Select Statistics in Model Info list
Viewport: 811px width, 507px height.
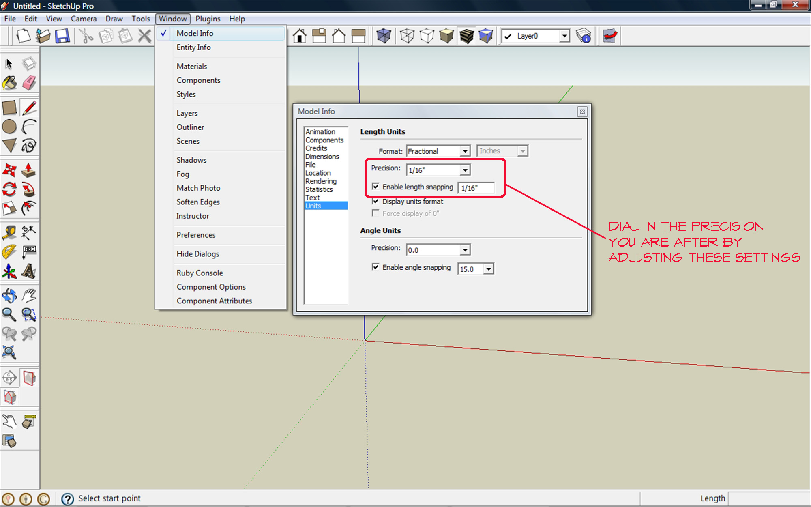pyautogui.click(x=326, y=189)
